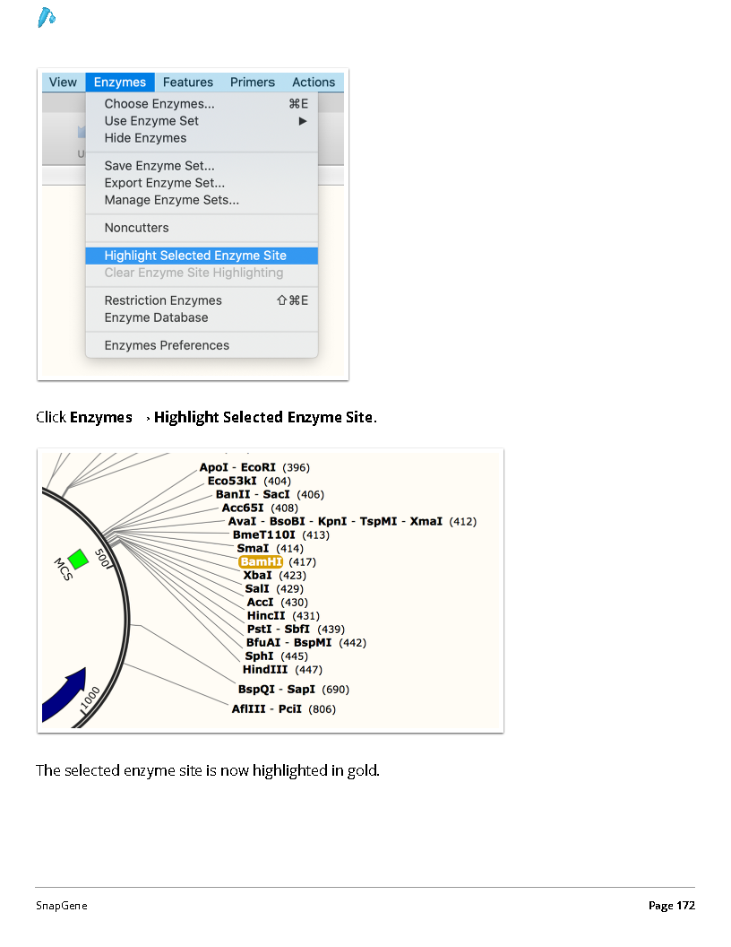Select the SbfI enzyme label
This screenshot has width=731, height=947.
[297, 630]
